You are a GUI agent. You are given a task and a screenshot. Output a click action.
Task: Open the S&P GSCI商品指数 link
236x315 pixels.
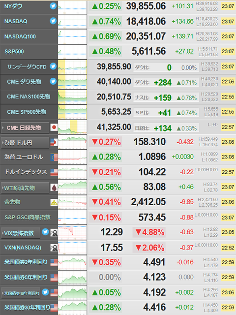(x=28, y=217)
